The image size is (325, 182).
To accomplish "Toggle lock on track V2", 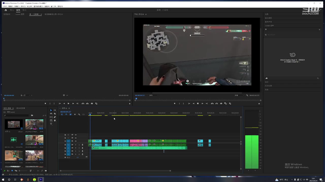I will (x=65, y=138).
